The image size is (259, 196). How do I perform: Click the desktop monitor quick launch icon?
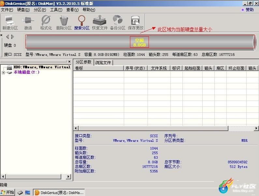point(28,192)
